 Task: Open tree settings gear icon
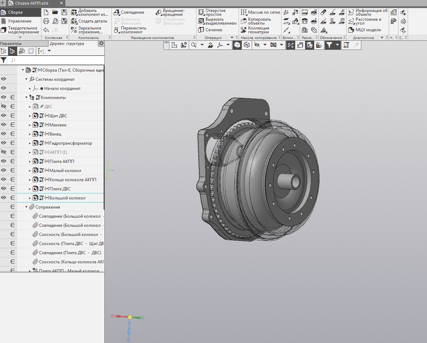(101, 44)
